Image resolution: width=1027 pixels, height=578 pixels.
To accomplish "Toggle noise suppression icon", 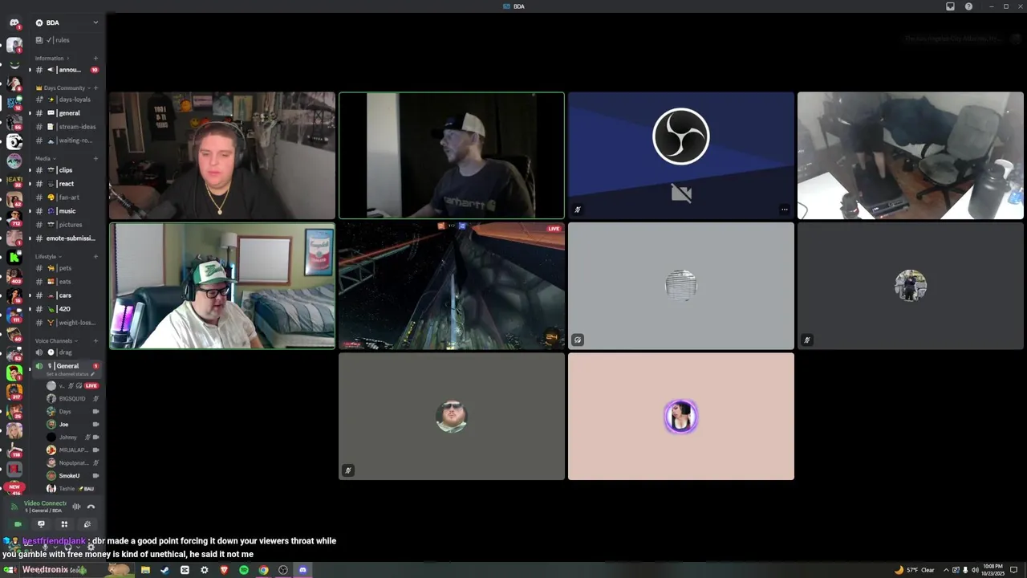I will [76, 507].
